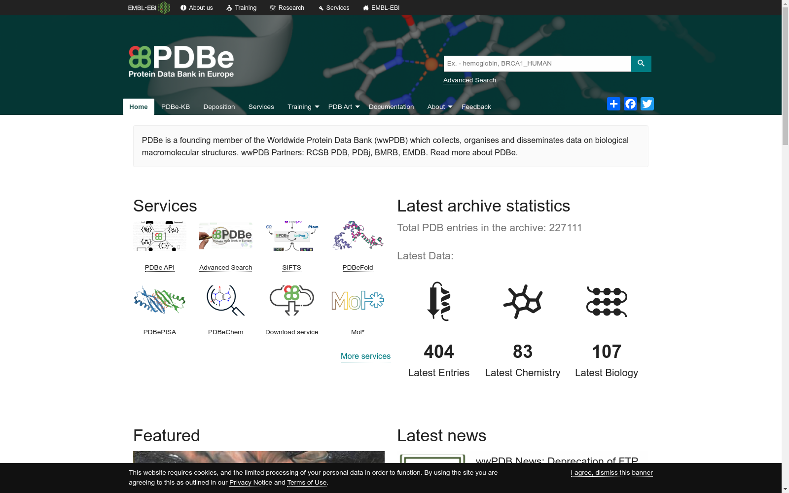Follow Read more about PDBe link
The image size is (789, 493).
474,153
